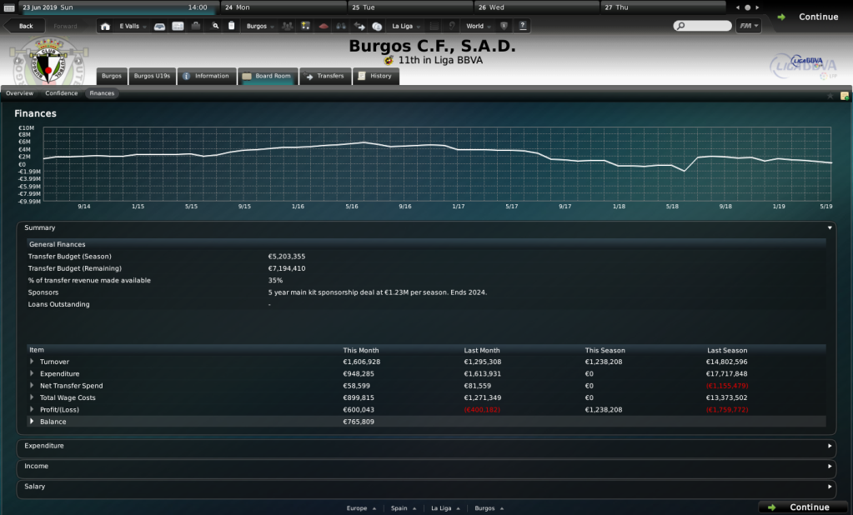Select the Finances sub-tab
Screen dimensions: 853x515
point(103,93)
